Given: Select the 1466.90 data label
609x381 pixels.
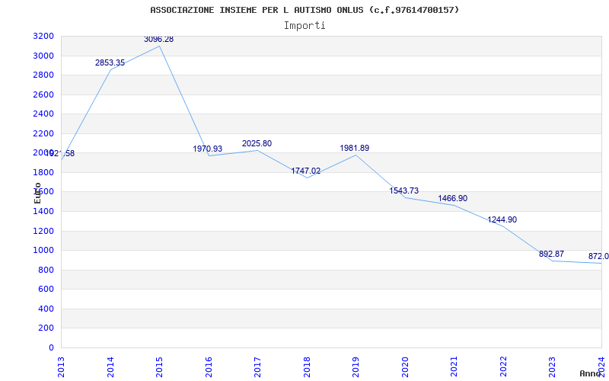Looking at the screenshot, I should point(453,199).
